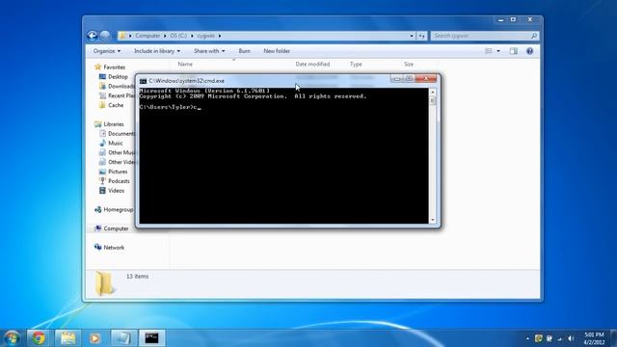
Task: Click cmd window scrollbar thumb
Action: 433,100
